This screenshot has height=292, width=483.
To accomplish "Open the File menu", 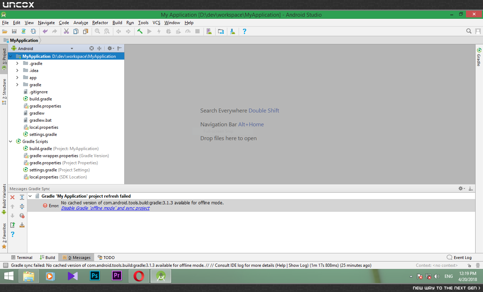I will pyautogui.click(x=5, y=23).
